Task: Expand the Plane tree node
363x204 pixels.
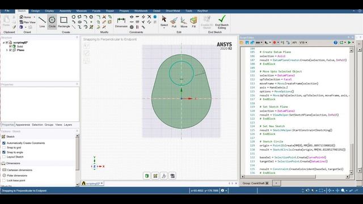Action: click(x=7, y=50)
